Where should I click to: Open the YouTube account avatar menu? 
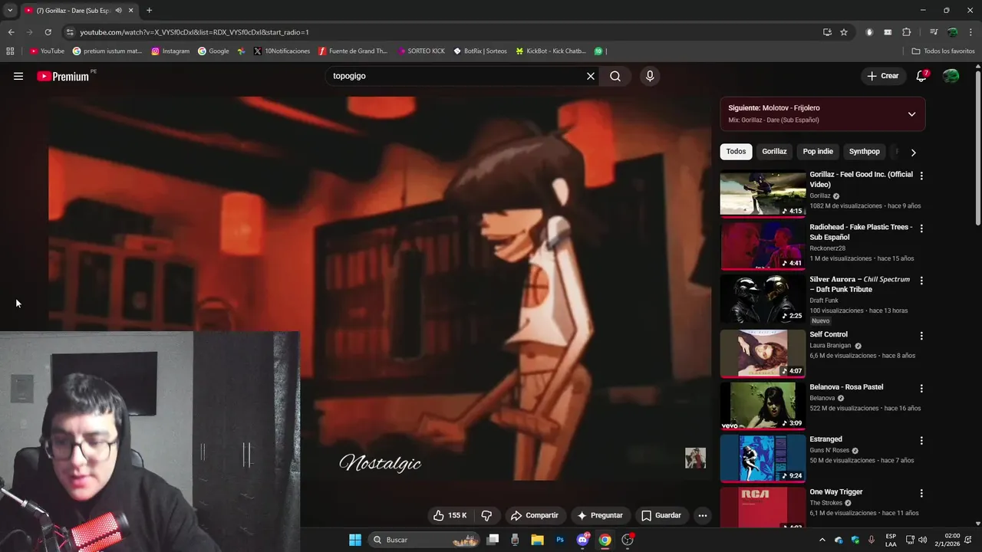coord(951,76)
